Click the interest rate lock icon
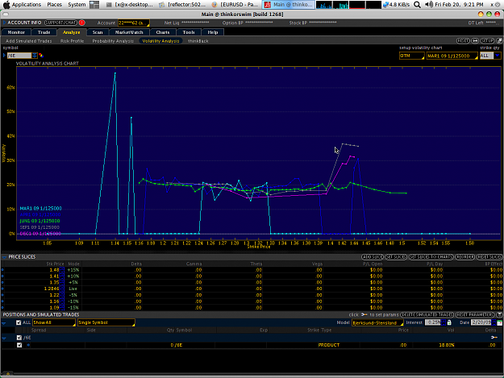 coord(449,322)
